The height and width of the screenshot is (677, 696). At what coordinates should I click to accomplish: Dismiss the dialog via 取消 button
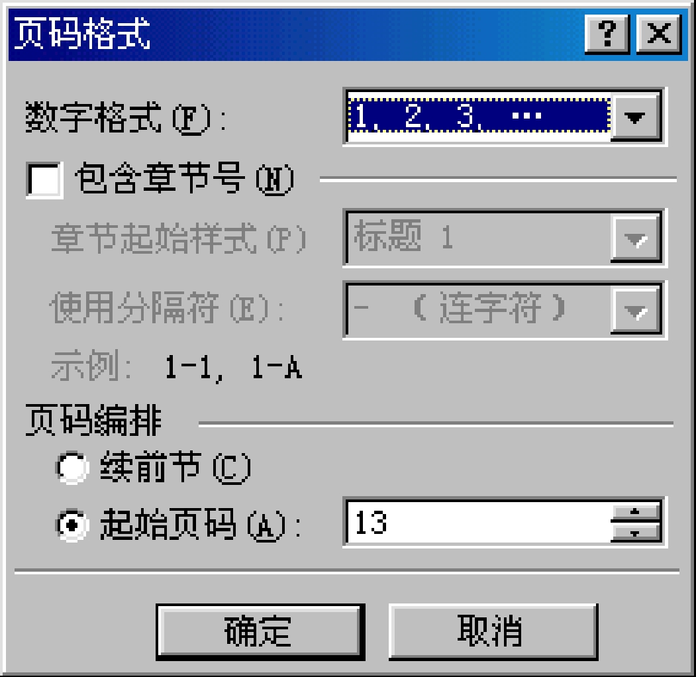pyautogui.click(x=493, y=632)
